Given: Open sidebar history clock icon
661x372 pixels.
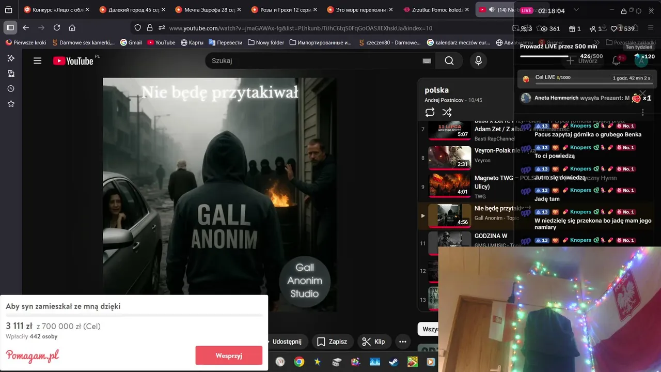Looking at the screenshot, I should click(x=11, y=89).
